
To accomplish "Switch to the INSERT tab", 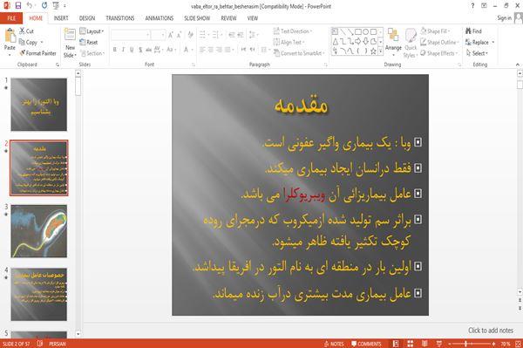I will (x=61, y=18).
